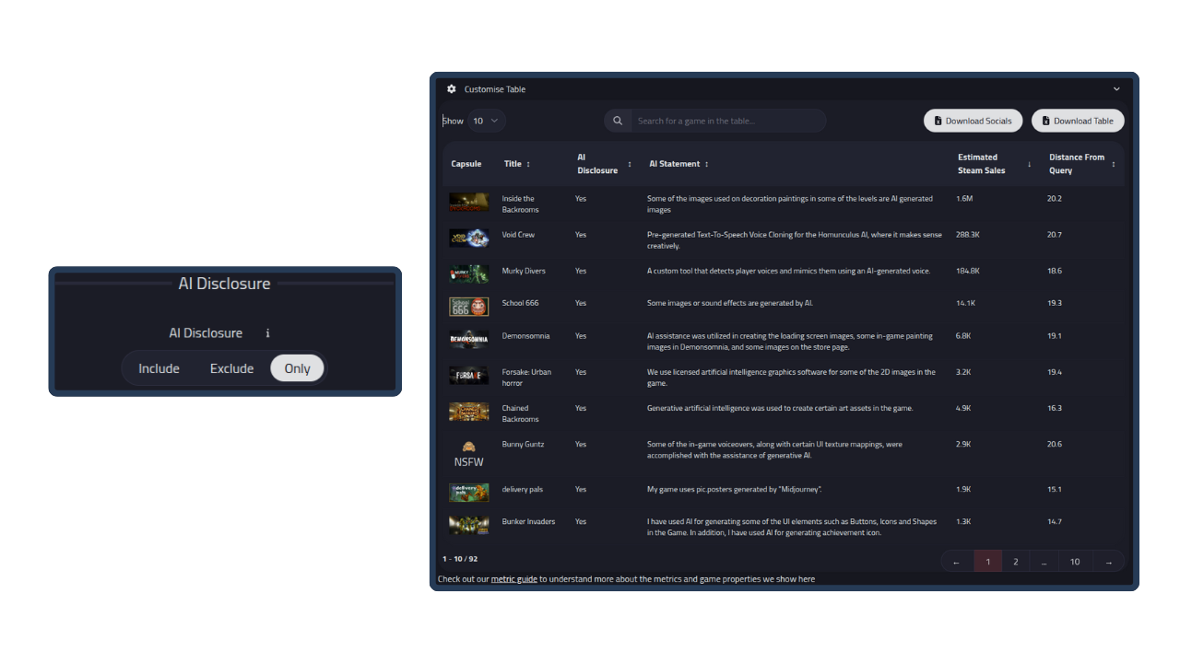Sort by Title column arrows

coord(528,164)
